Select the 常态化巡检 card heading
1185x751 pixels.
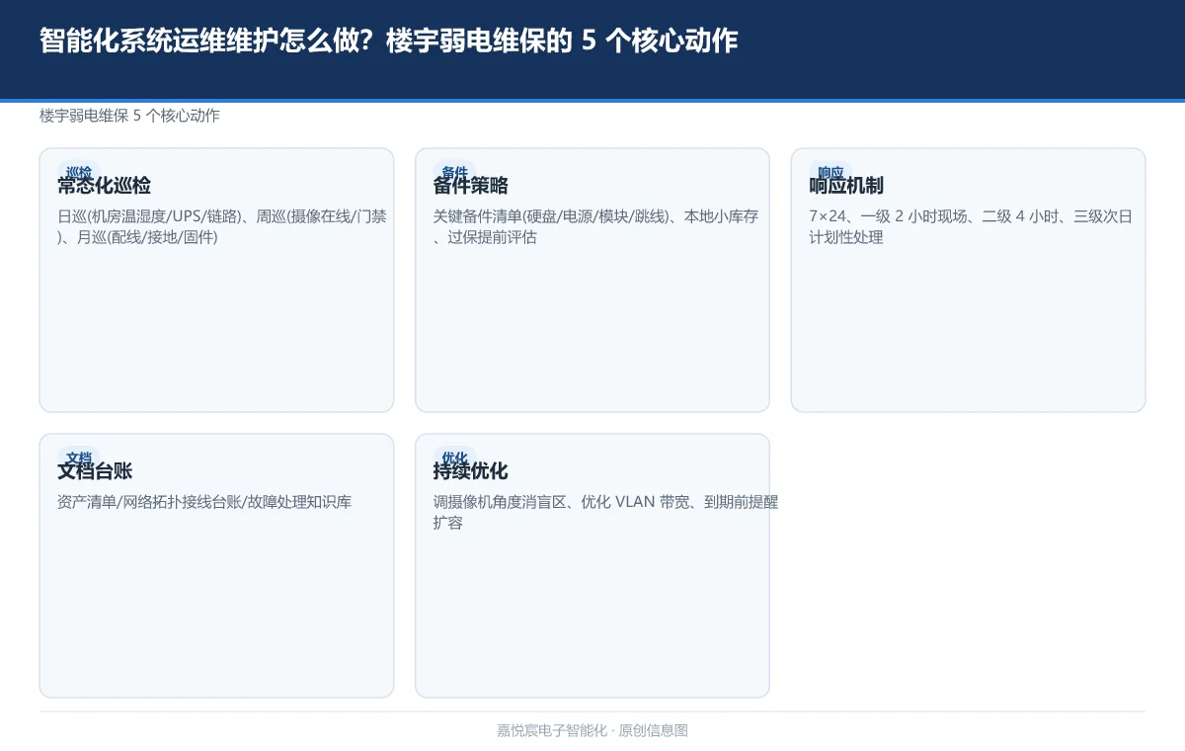click(104, 186)
